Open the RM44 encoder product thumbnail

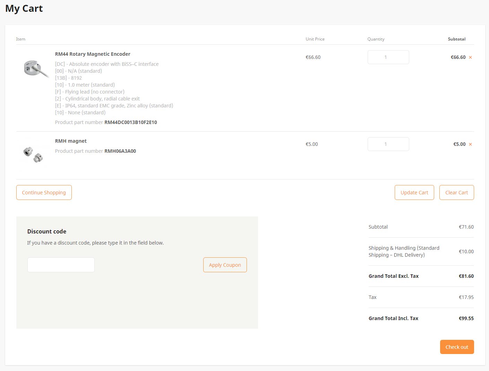(x=35, y=68)
